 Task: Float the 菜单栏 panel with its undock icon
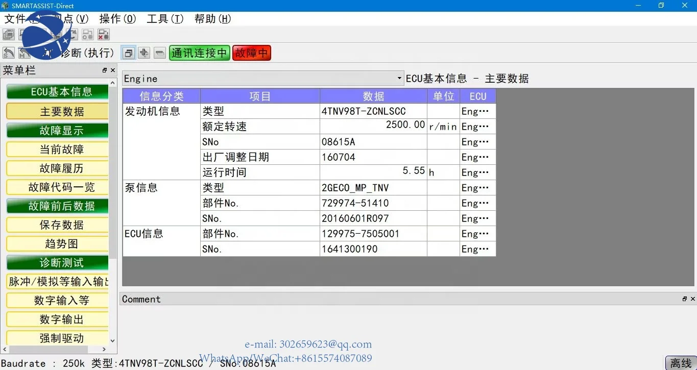105,70
